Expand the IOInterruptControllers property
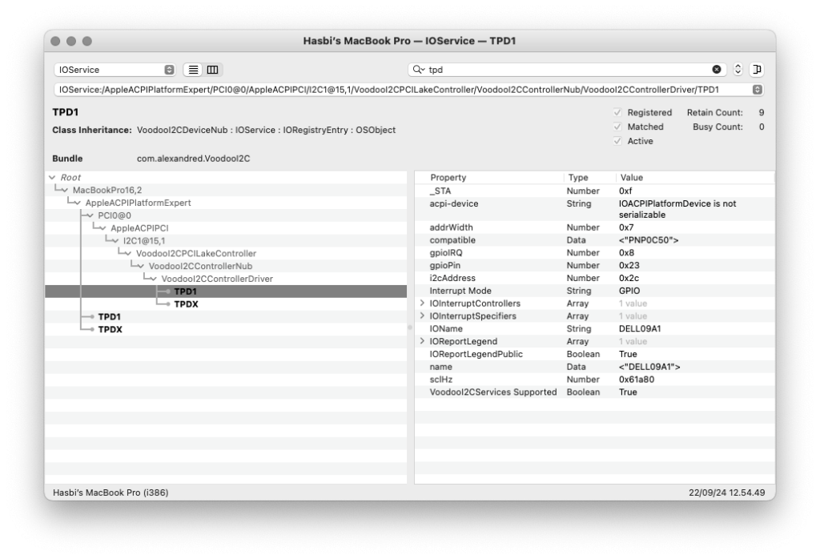Image resolution: width=820 pixels, height=559 pixels. [423, 304]
